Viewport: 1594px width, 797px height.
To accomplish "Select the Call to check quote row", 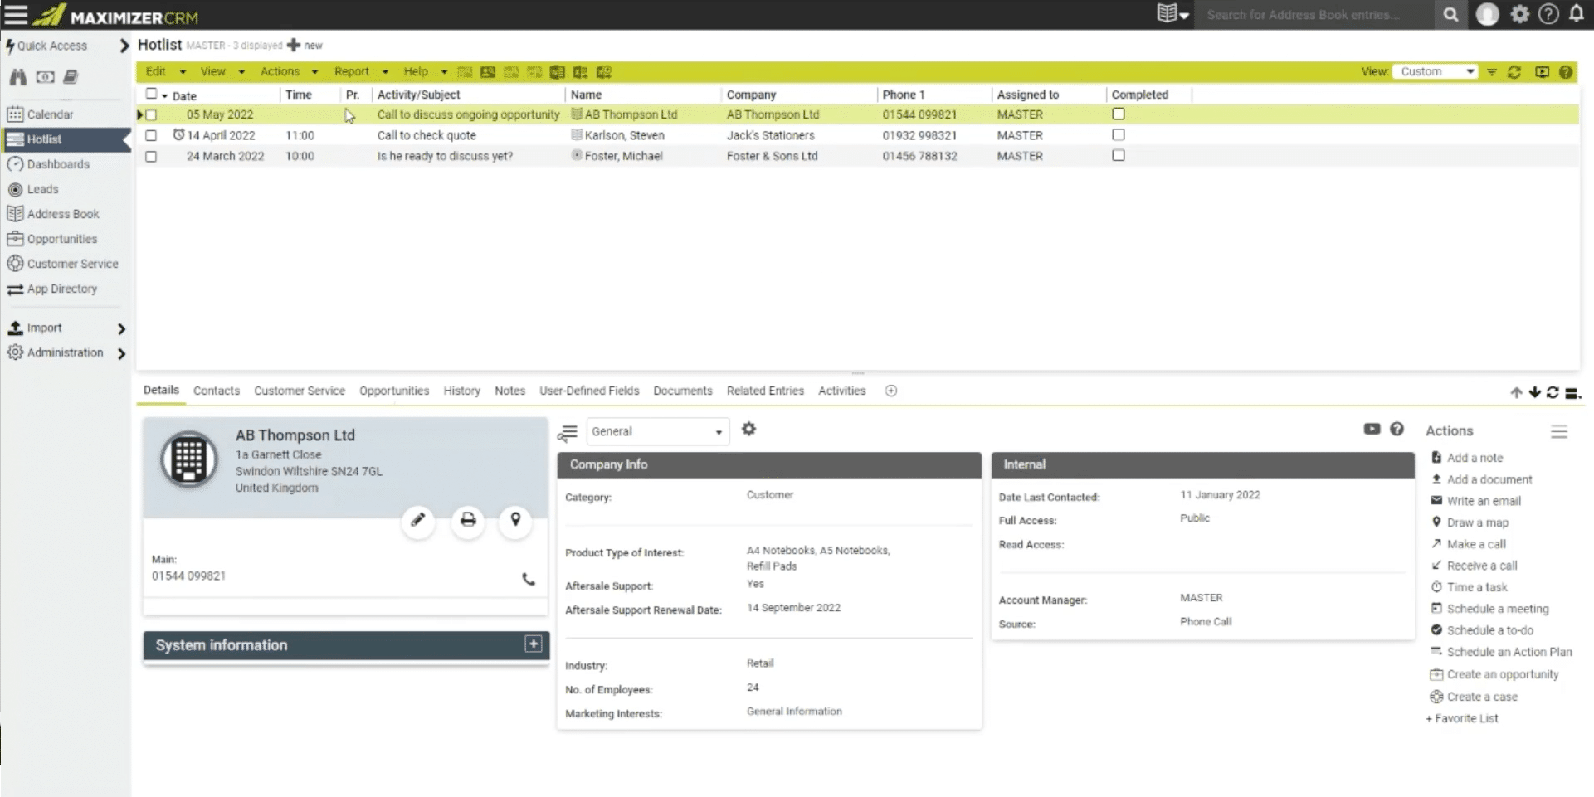I will click(857, 135).
